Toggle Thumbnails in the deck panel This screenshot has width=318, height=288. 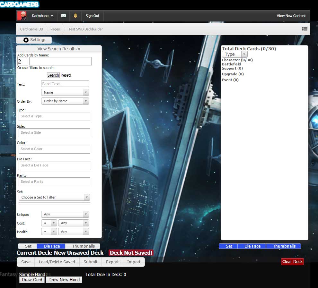[284, 246]
